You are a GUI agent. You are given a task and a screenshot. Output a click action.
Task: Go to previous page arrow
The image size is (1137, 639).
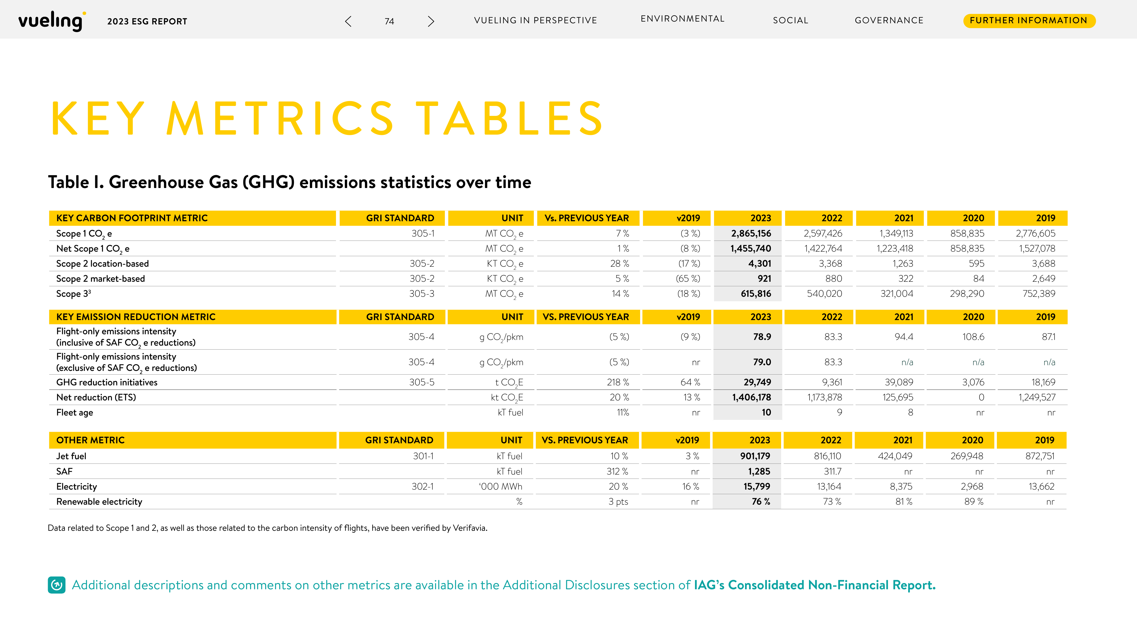tap(348, 21)
